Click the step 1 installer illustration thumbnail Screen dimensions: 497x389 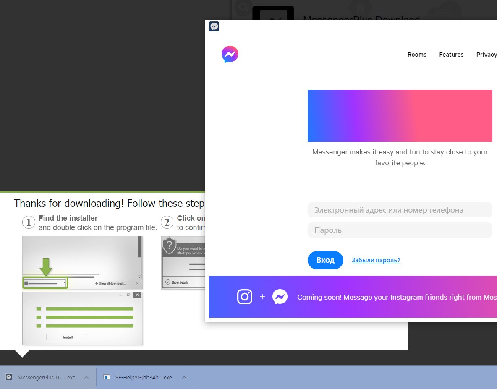(82, 262)
